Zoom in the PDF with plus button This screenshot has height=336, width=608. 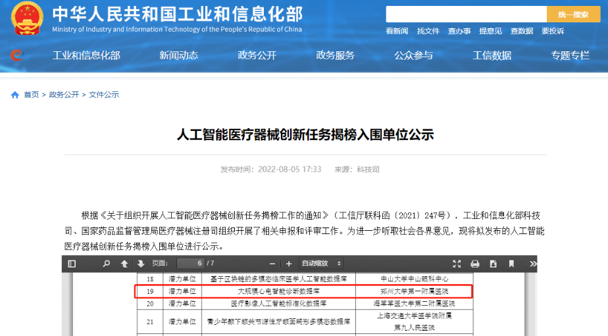[x=288, y=264]
